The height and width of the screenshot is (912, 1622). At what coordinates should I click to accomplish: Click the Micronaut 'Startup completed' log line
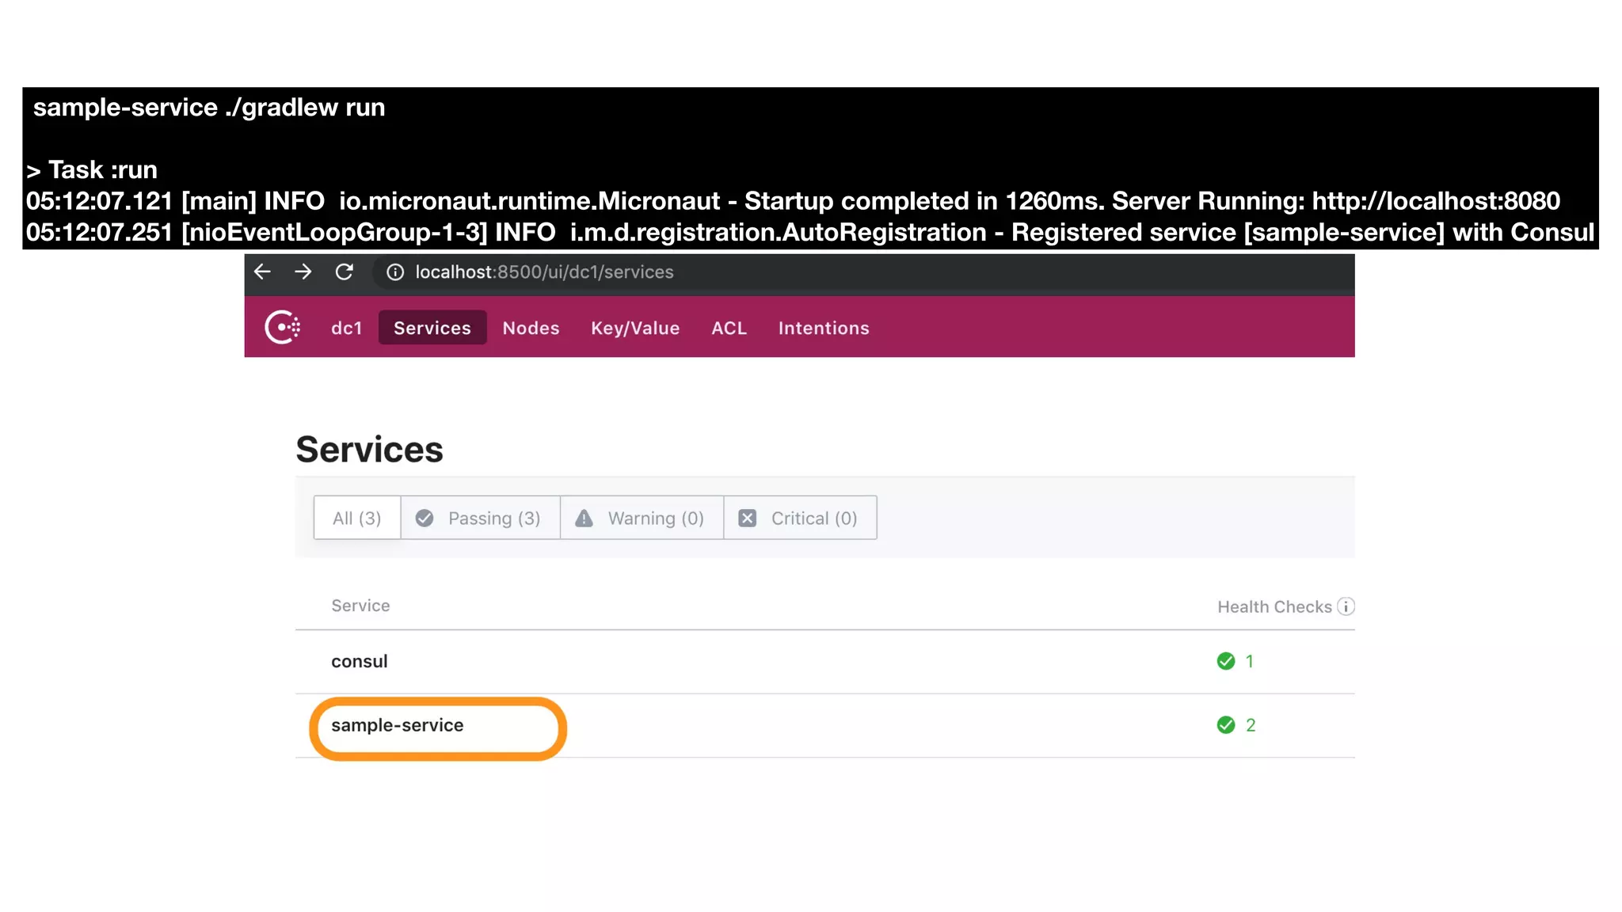pyautogui.click(x=793, y=201)
